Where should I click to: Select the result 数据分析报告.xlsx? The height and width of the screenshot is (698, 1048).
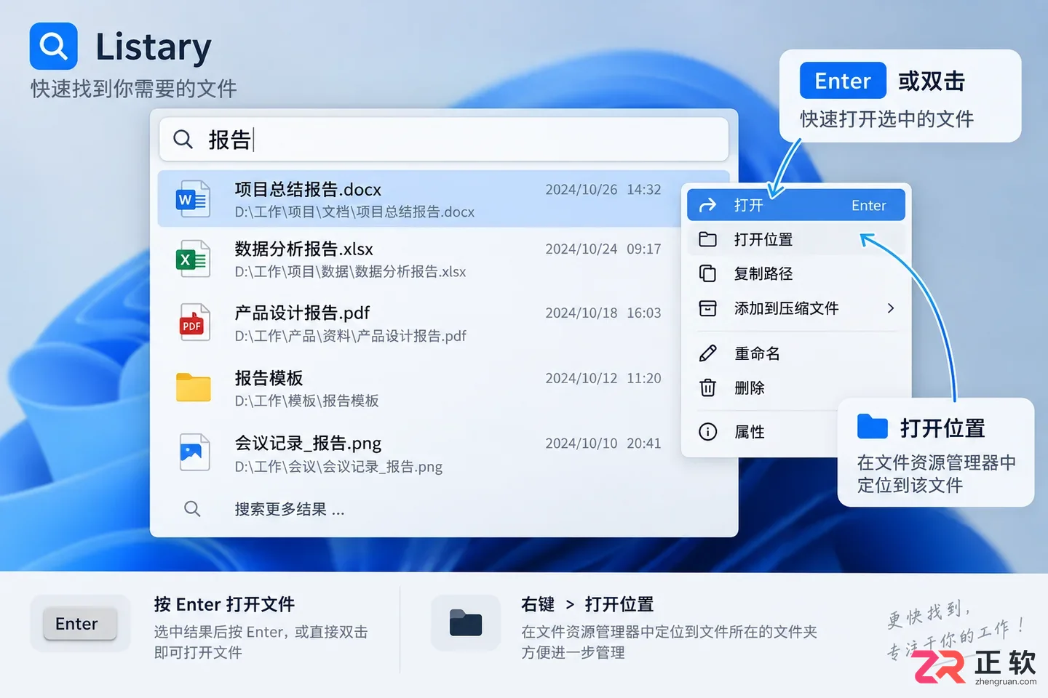click(x=419, y=259)
